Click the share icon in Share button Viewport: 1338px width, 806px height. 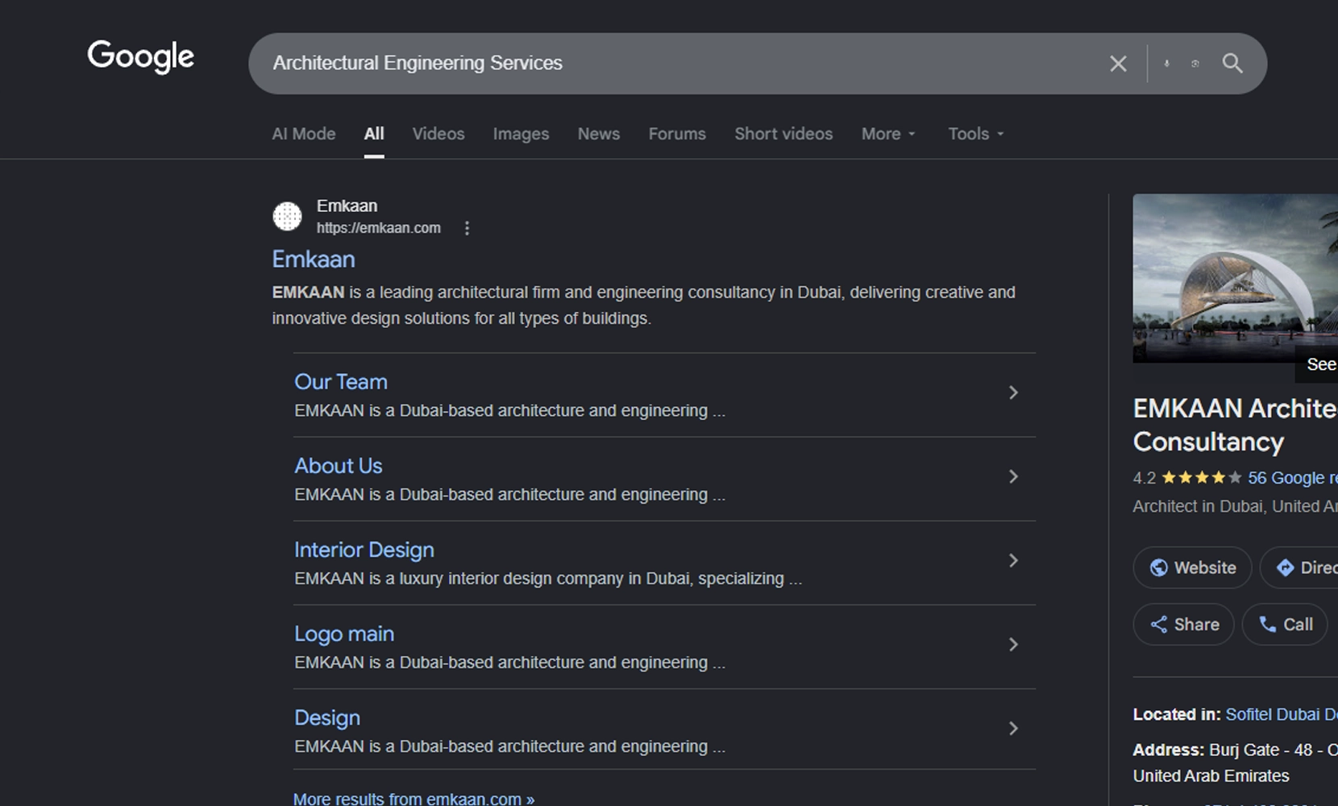click(1159, 625)
